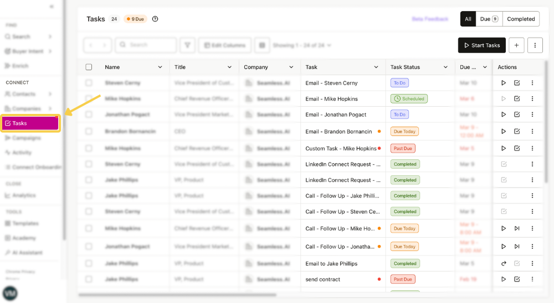Open more options for Email - Steven Cerny
554x303 pixels.
click(532, 83)
